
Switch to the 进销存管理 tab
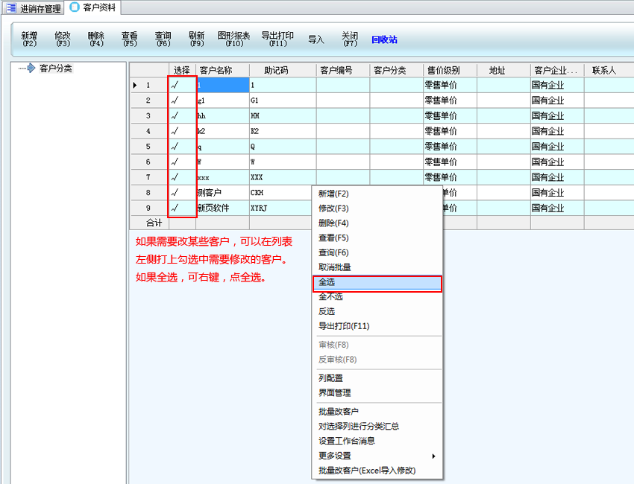(x=34, y=7)
